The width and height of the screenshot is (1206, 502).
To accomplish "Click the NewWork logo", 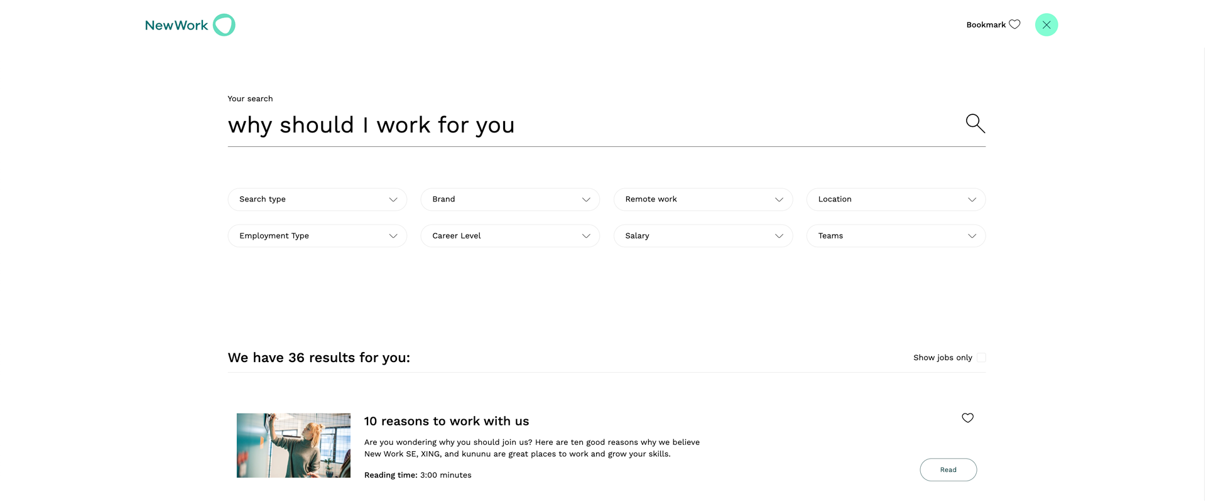I will [190, 25].
